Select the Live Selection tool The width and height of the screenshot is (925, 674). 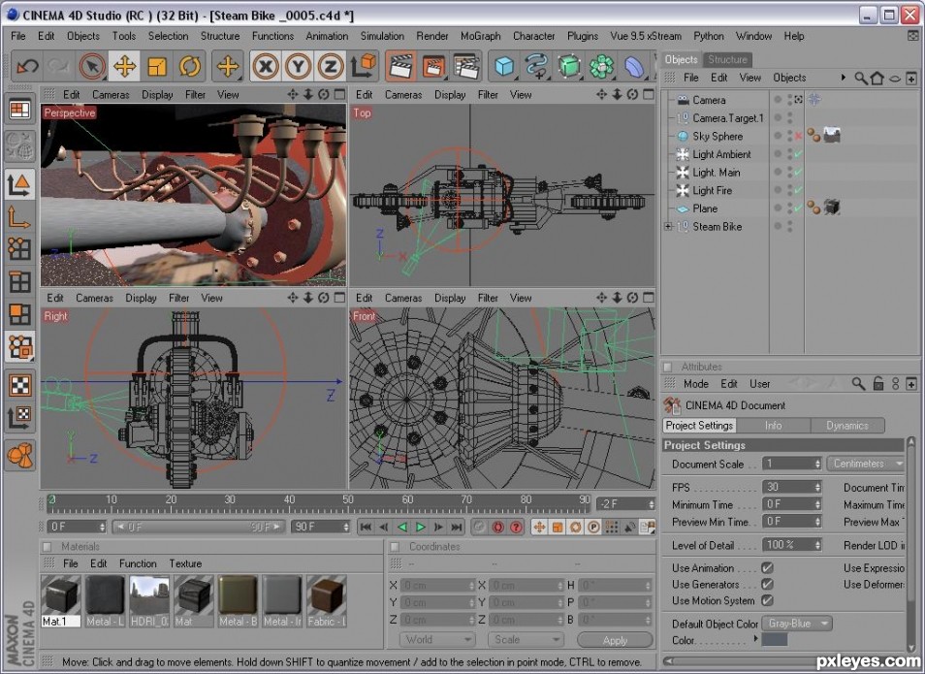click(x=92, y=66)
